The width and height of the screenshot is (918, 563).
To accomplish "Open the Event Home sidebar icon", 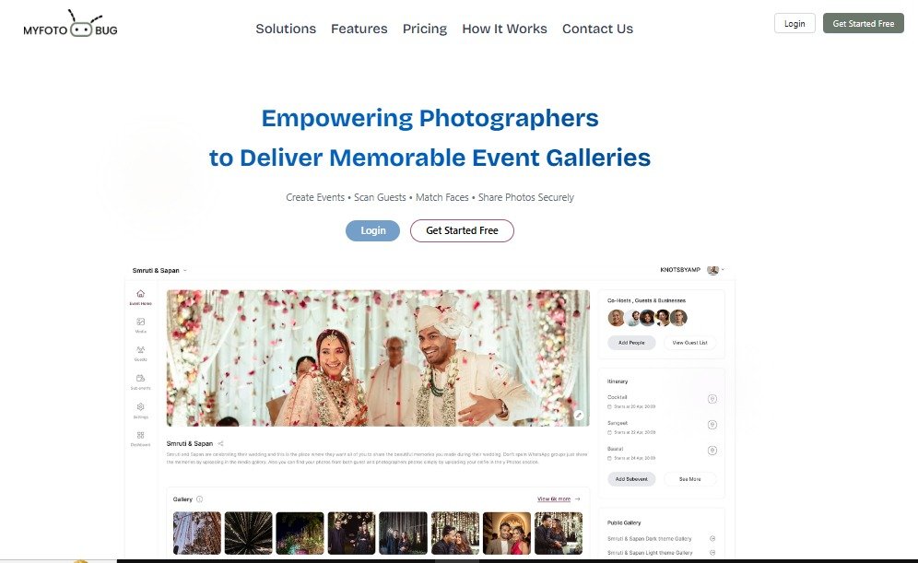I will click(140, 294).
